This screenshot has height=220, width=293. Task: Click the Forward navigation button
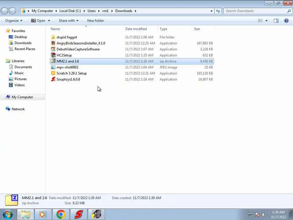pos(12,11)
